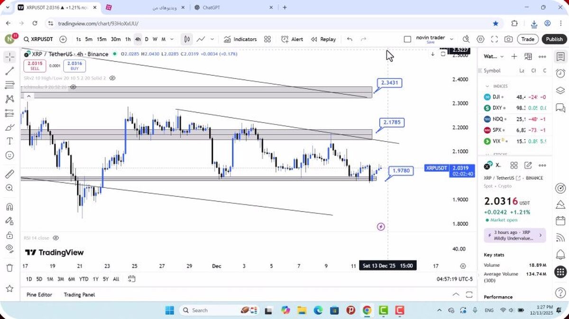Select the 4h timeframe
Viewport: 569px width, 319px height.
(x=138, y=39)
